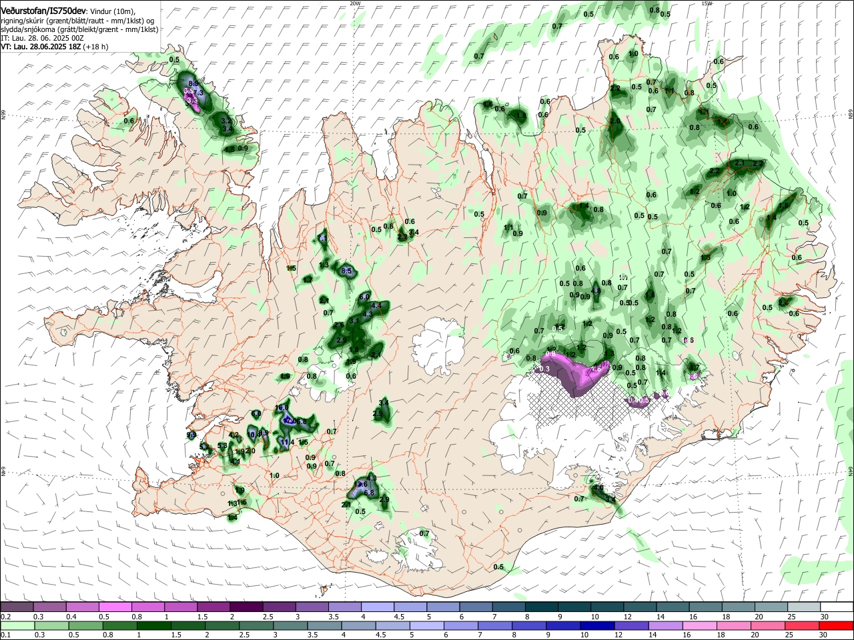Viewport: 854px width, 640px height.
Task: Select the white final snow legend swatch
Action: point(836,607)
